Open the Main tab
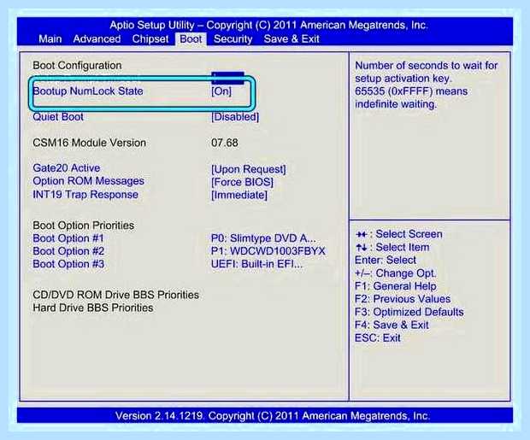The image size is (530, 440). [50, 38]
